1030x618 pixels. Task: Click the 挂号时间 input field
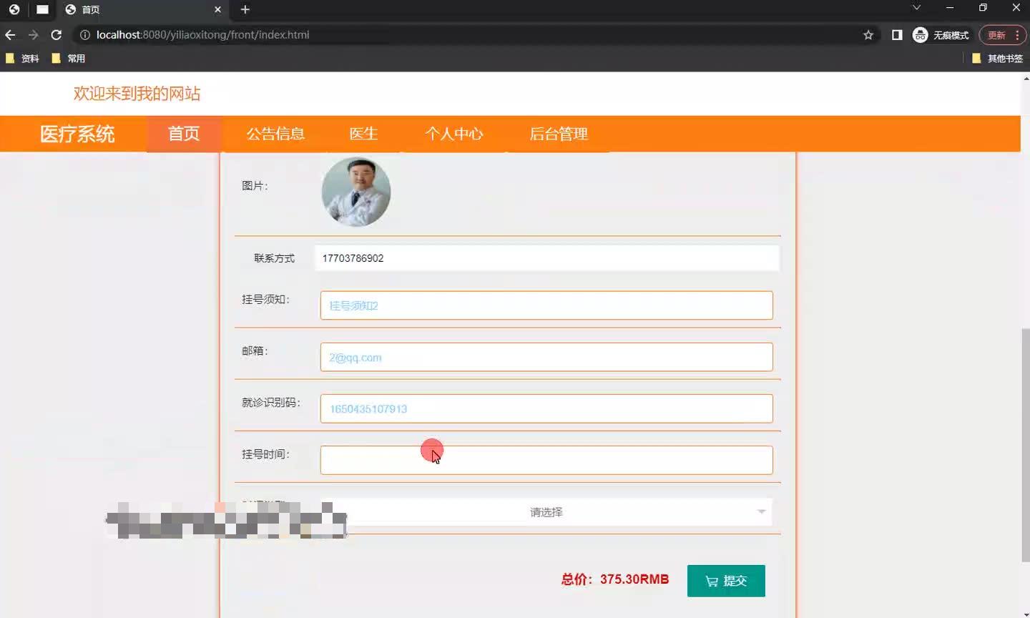click(546, 460)
